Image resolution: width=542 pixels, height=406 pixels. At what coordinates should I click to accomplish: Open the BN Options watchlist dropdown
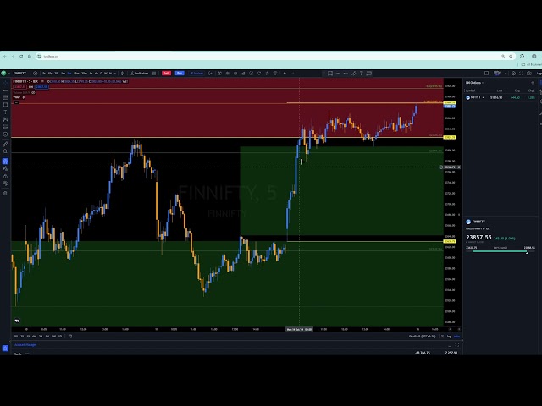(x=474, y=83)
